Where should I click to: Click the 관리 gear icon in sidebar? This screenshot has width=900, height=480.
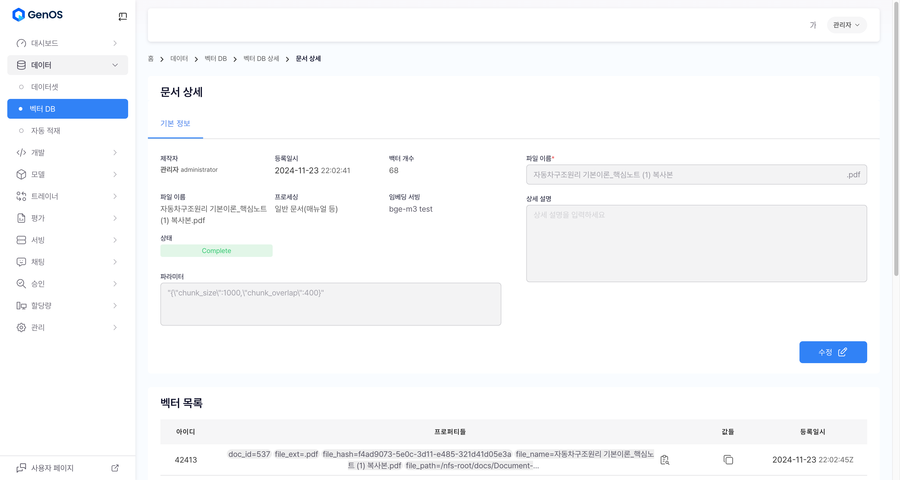[21, 327]
